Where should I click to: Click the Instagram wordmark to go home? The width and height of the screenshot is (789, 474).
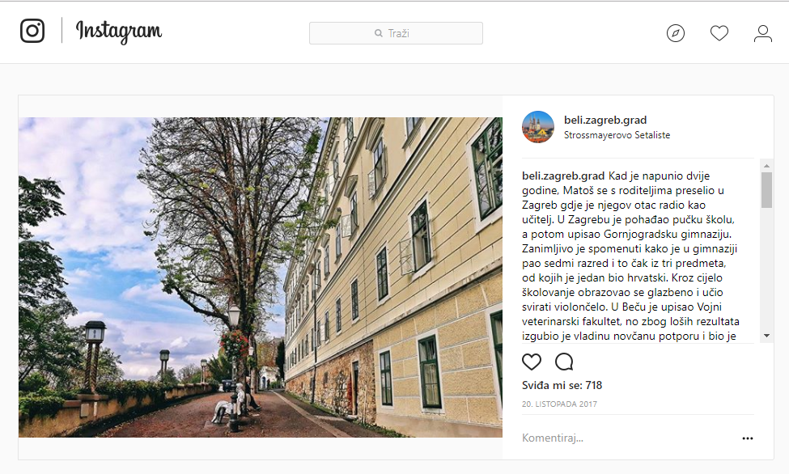pos(119,32)
